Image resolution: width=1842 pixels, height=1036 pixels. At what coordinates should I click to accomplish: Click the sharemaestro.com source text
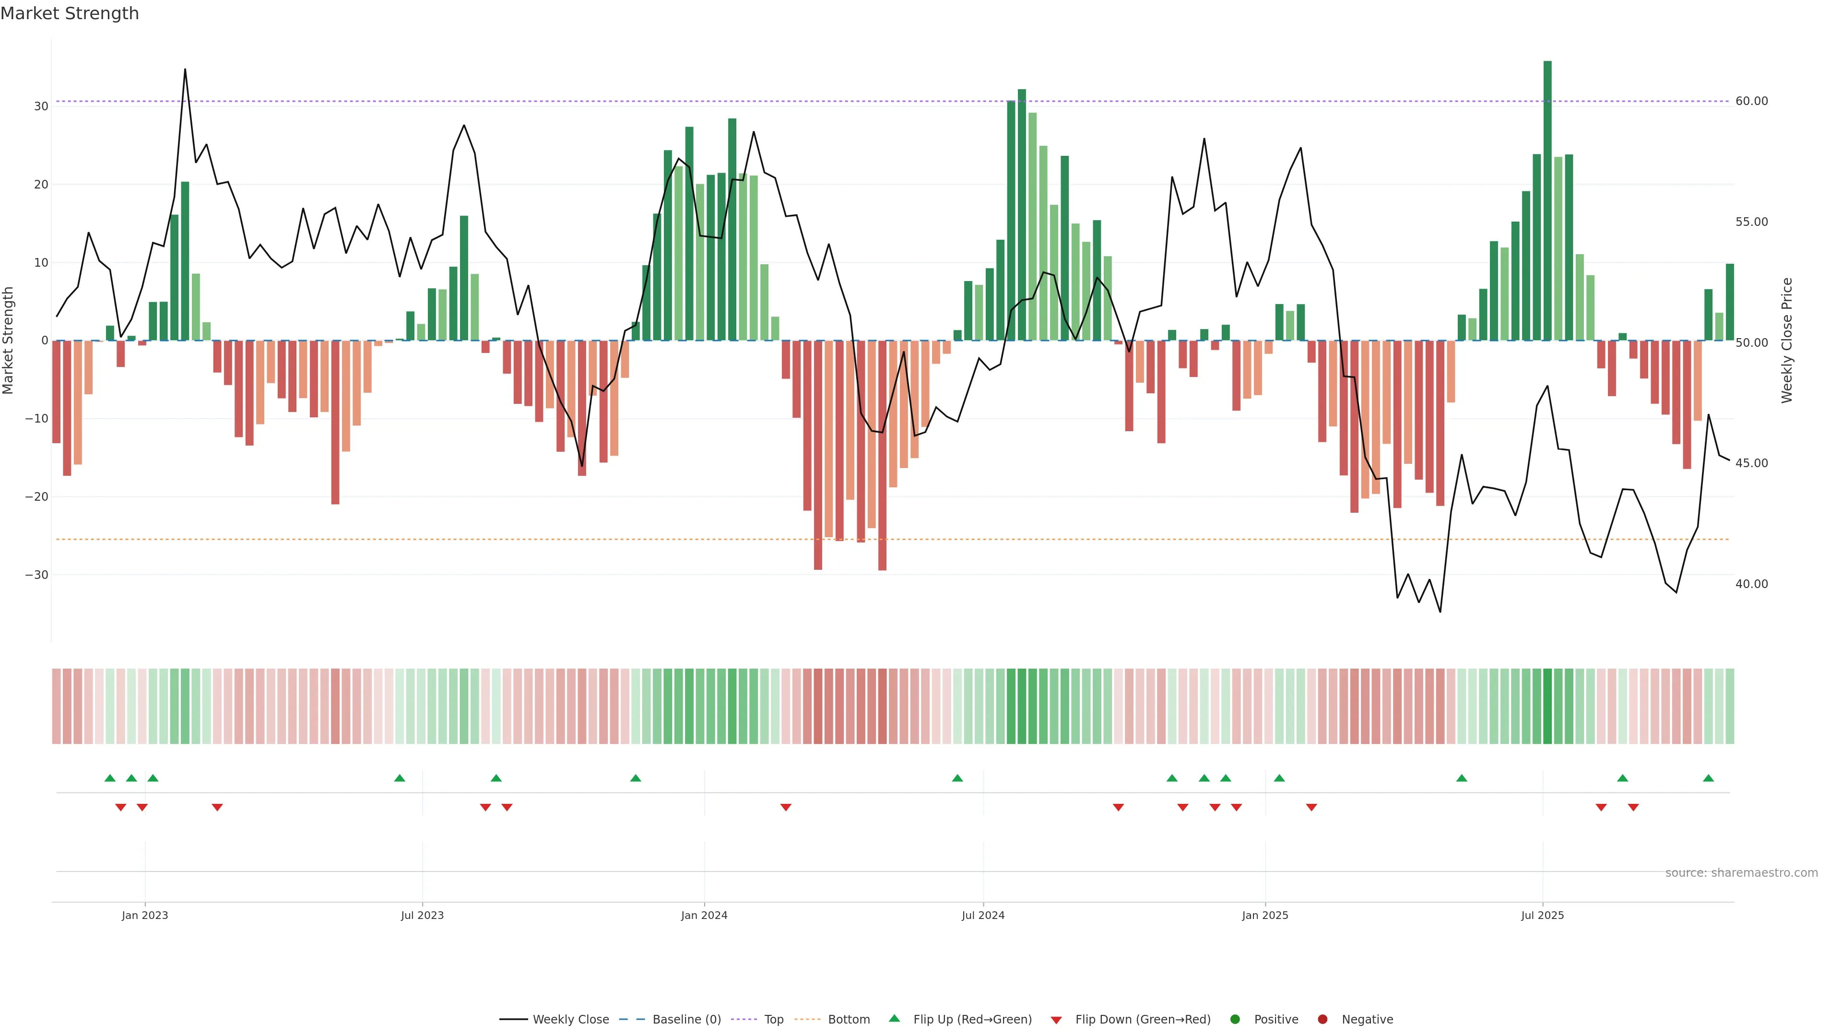1741,873
